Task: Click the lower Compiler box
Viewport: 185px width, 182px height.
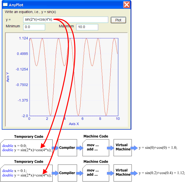Action: point(67,173)
